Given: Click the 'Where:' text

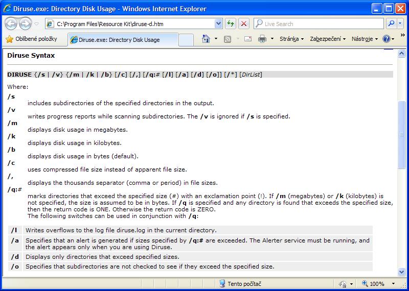Looking at the screenshot, I should point(18,87).
